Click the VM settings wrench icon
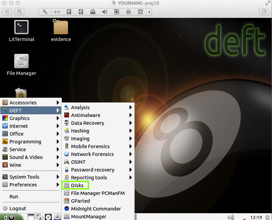272x220 pixels. click(x=45, y=12)
